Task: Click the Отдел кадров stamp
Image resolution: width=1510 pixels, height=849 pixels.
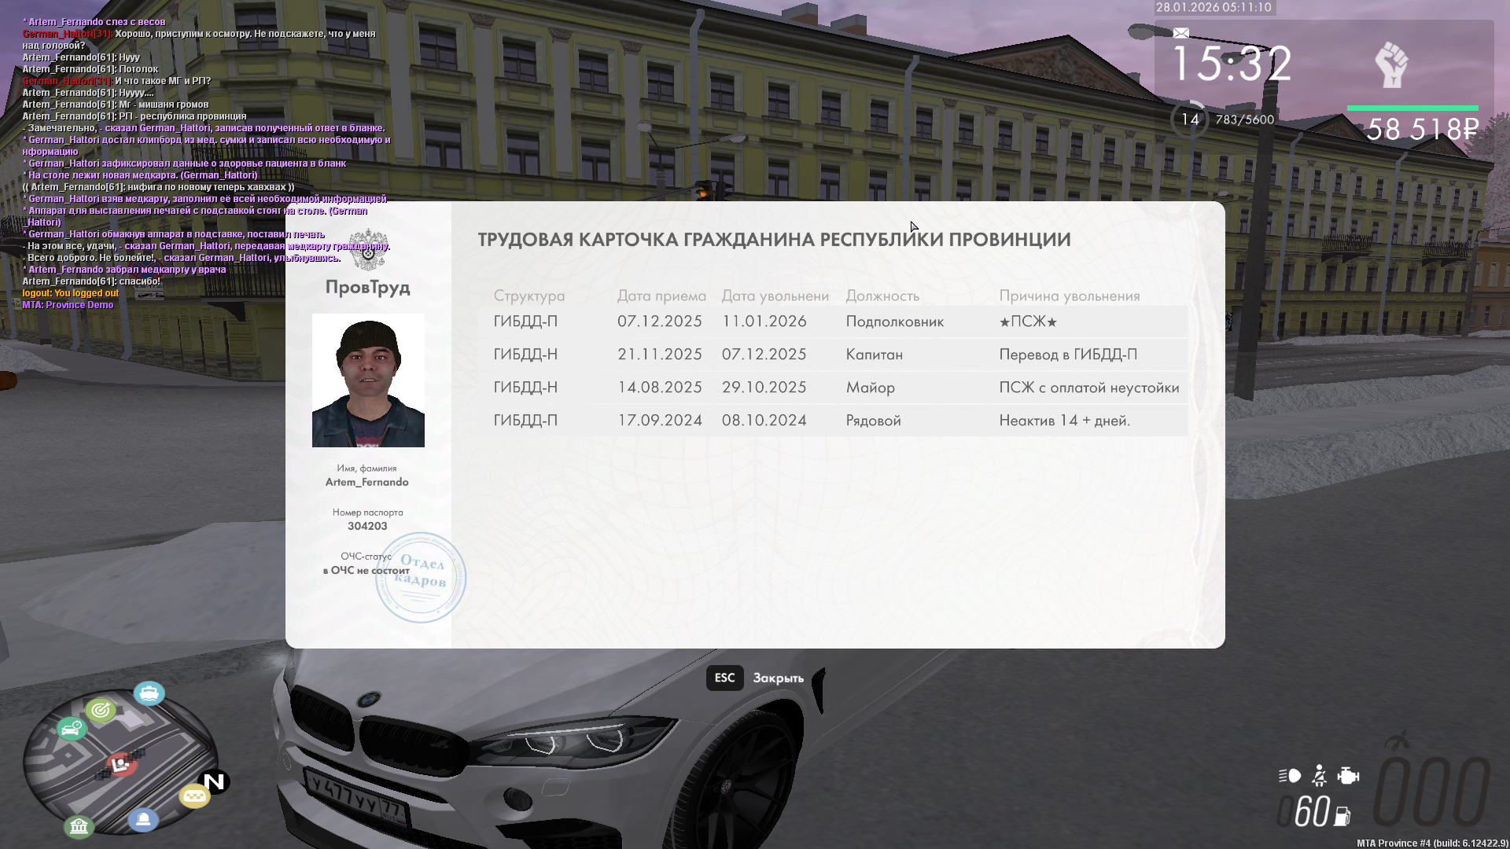Action: [421, 577]
